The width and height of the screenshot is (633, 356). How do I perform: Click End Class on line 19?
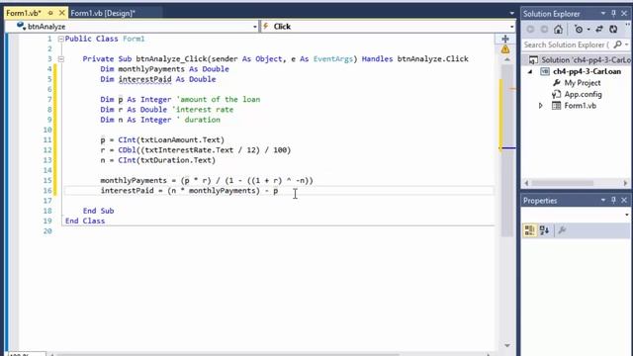pos(85,221)
